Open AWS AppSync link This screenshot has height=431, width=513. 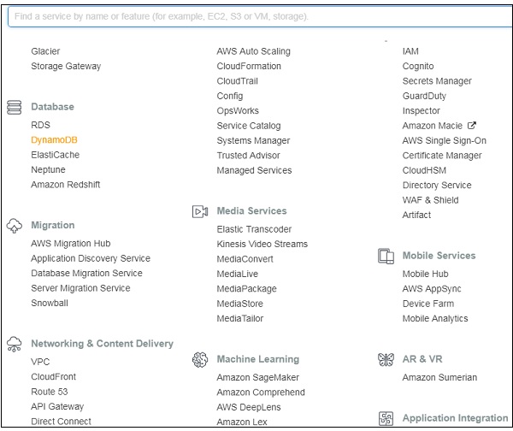click(431, 289)
